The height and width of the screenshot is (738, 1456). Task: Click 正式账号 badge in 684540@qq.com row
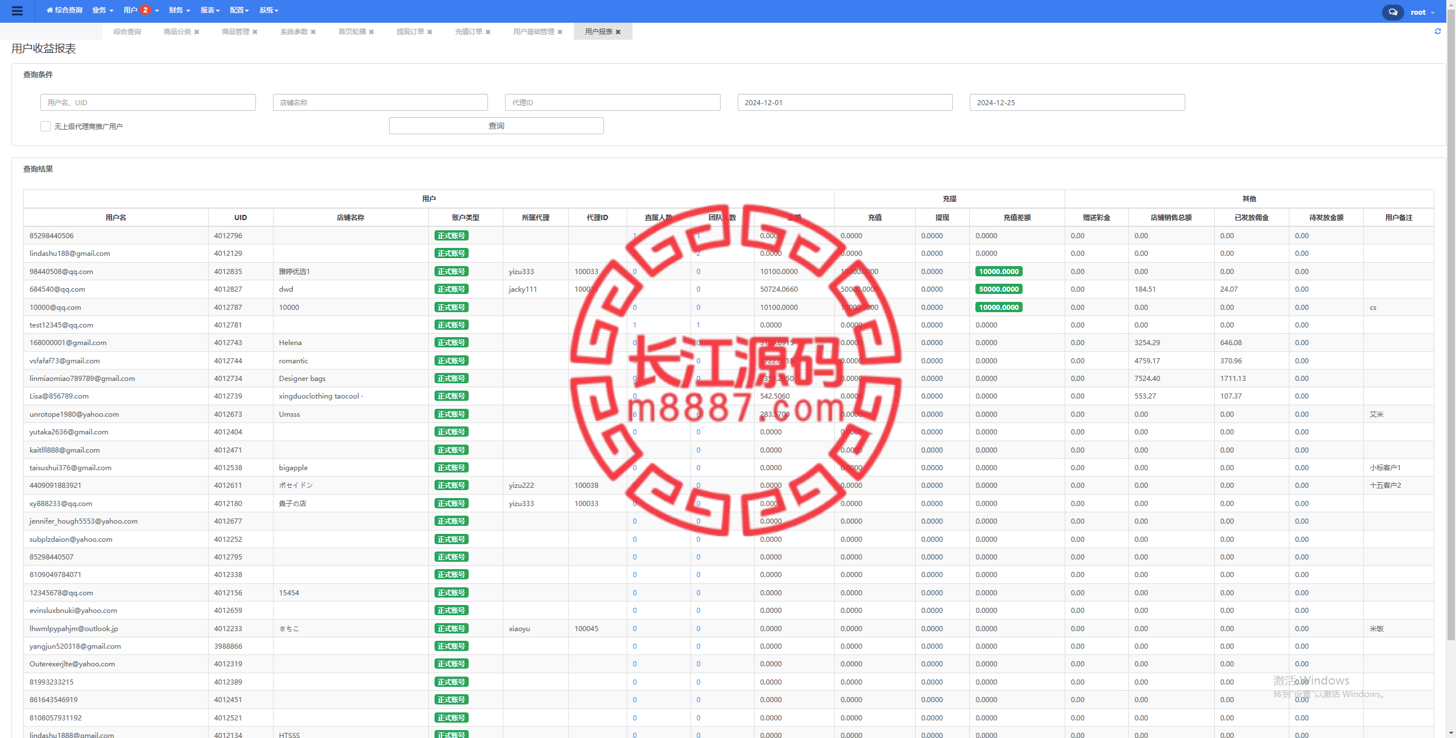tap(452, 289)
